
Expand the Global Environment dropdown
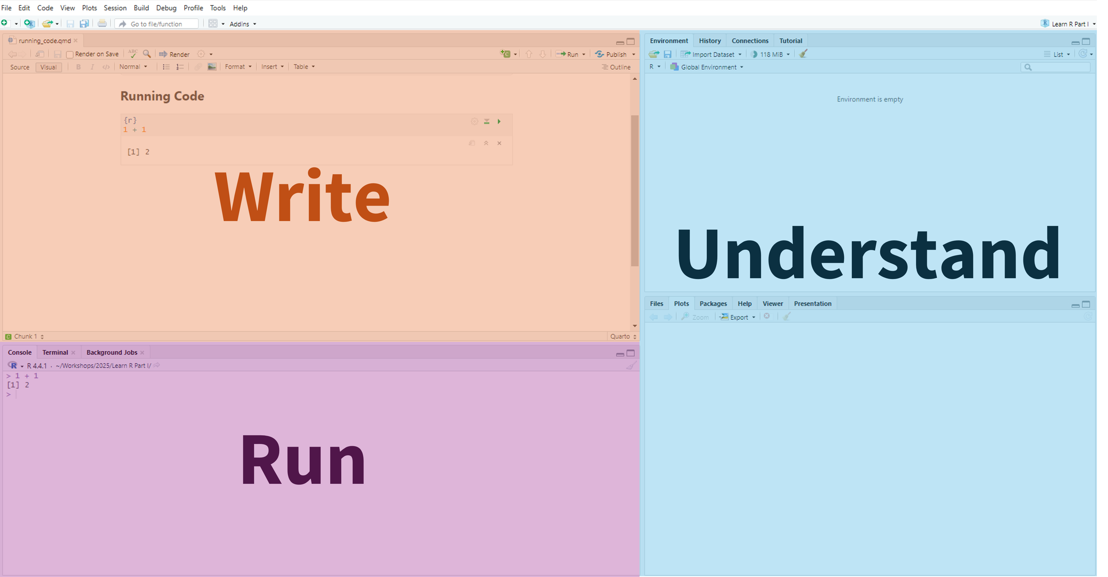[x=708, y=67]
